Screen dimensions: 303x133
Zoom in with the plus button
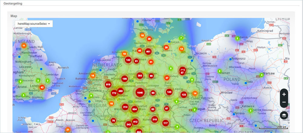click(284, 94)
